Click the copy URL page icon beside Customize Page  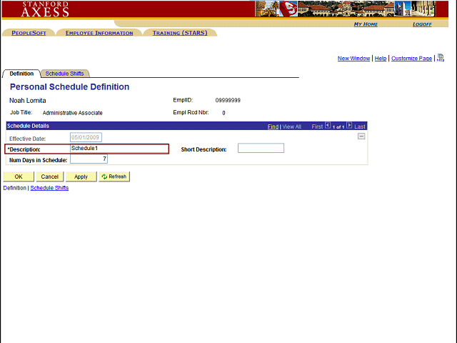(441, 58)
